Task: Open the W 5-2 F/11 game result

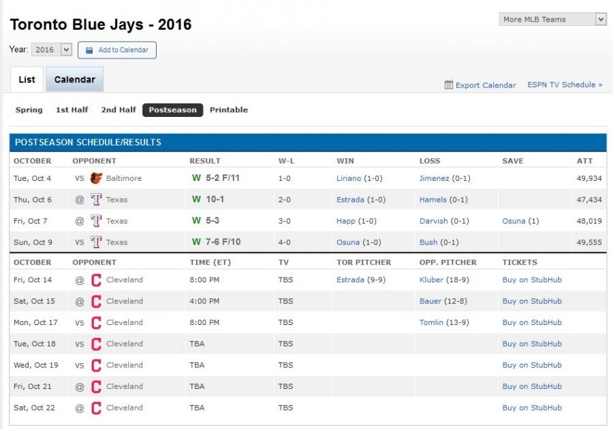Action: [216, 178]
